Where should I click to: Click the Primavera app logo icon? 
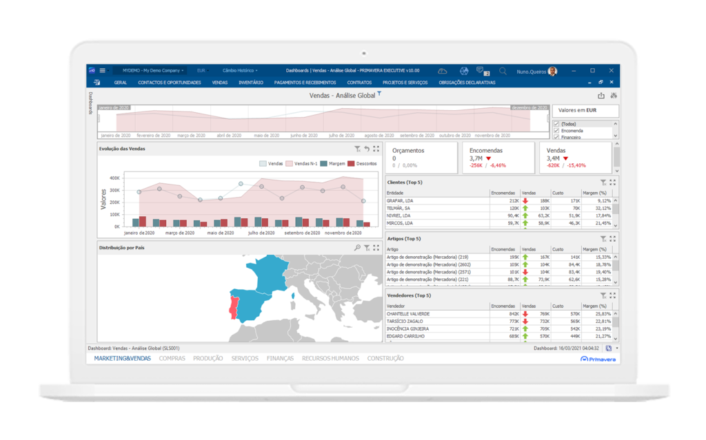tap(92, 71)
